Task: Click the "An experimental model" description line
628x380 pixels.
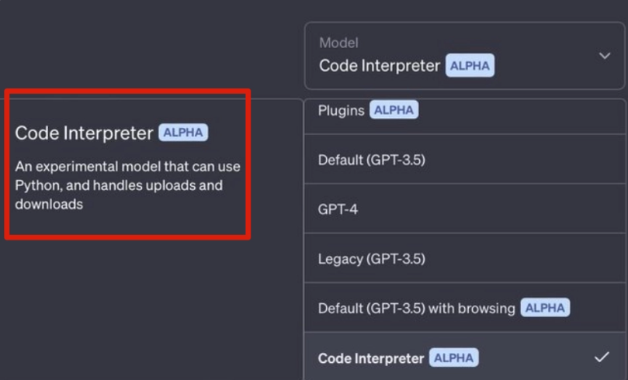Action: point(128,167)
